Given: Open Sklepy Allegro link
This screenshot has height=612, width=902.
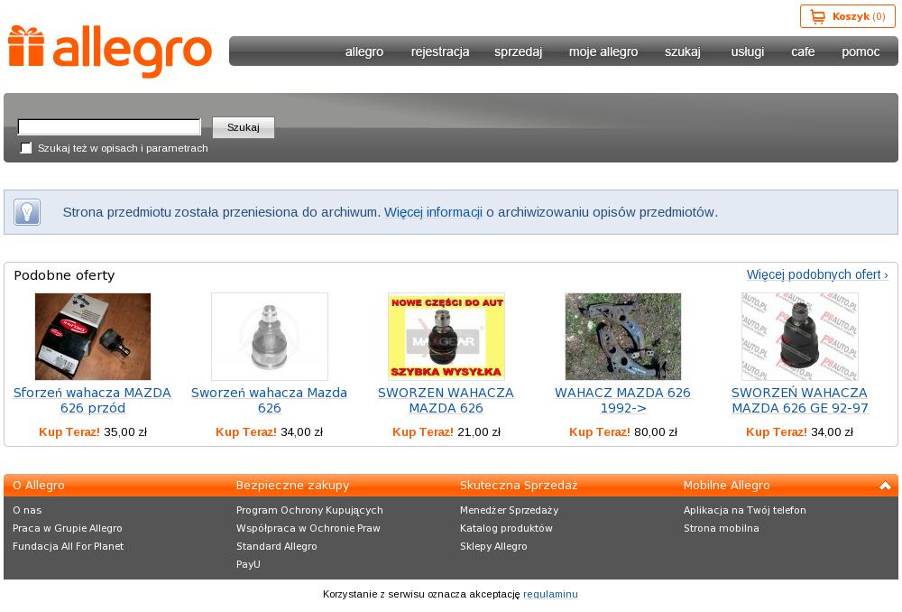Looking at the screenshot, I should (493, 546).
